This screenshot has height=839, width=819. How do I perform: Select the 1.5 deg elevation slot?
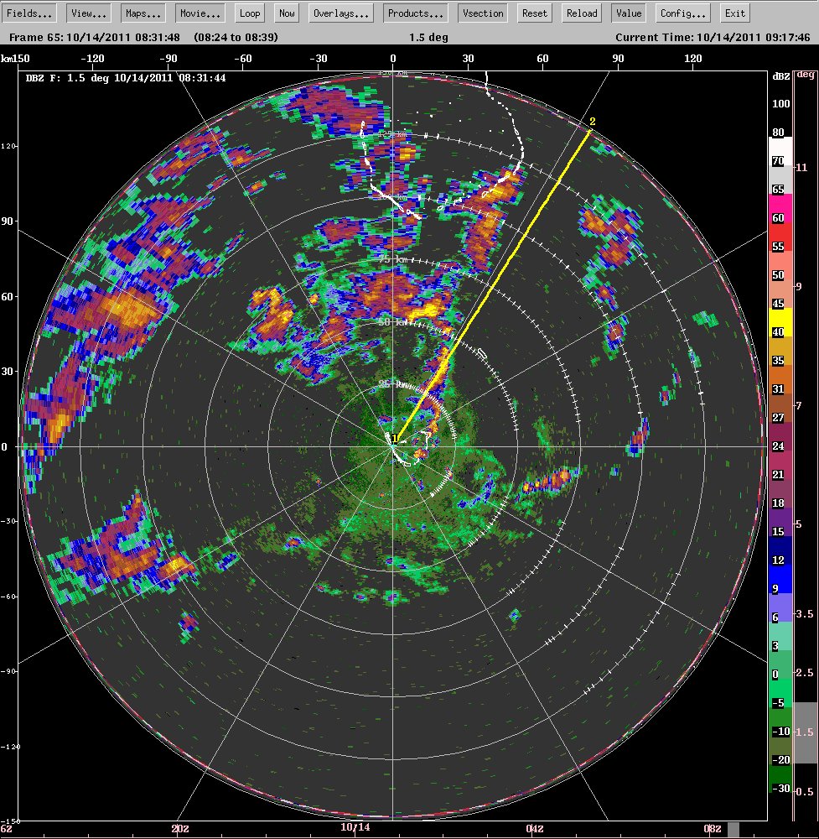pyautogui.click(x=806, y=732)
